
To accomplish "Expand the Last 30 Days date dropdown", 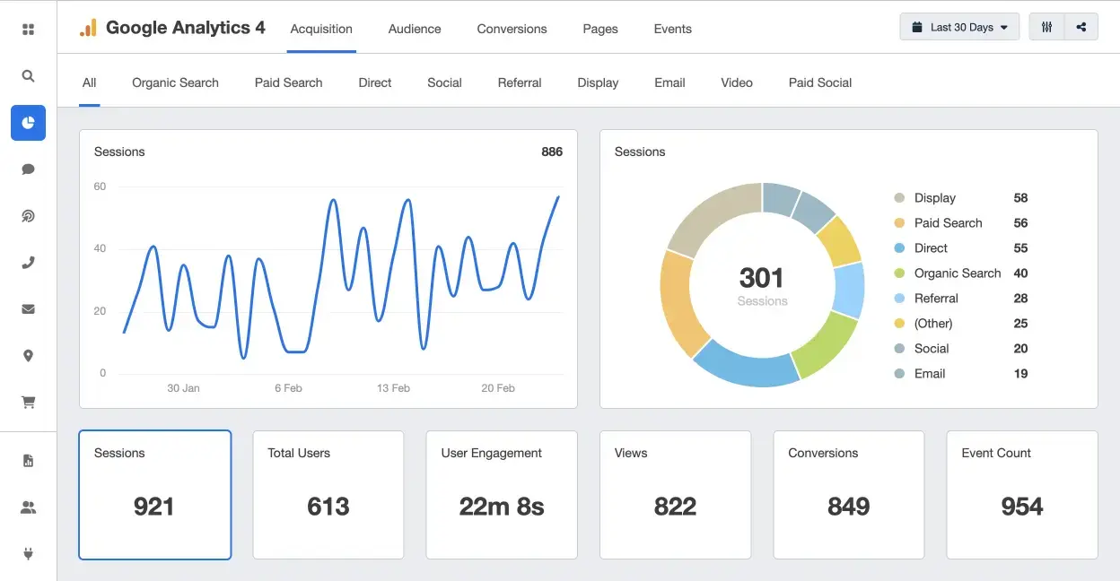I will (x=959, y=27).
